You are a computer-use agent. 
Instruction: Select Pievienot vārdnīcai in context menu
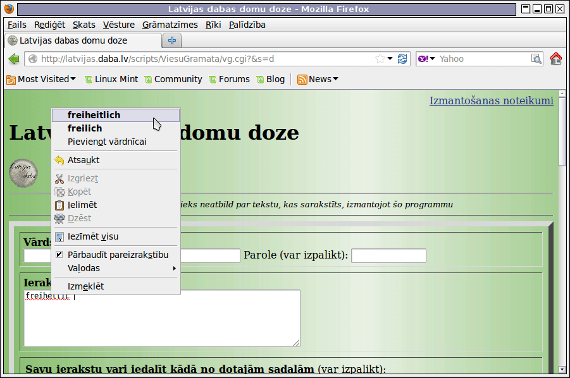click(x=116, y=142)
